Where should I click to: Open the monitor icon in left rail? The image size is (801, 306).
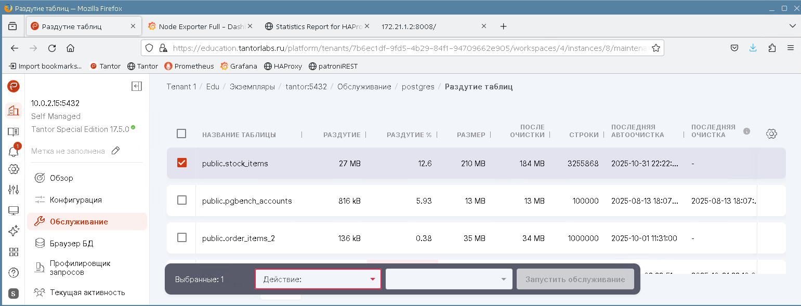point(14,210)
